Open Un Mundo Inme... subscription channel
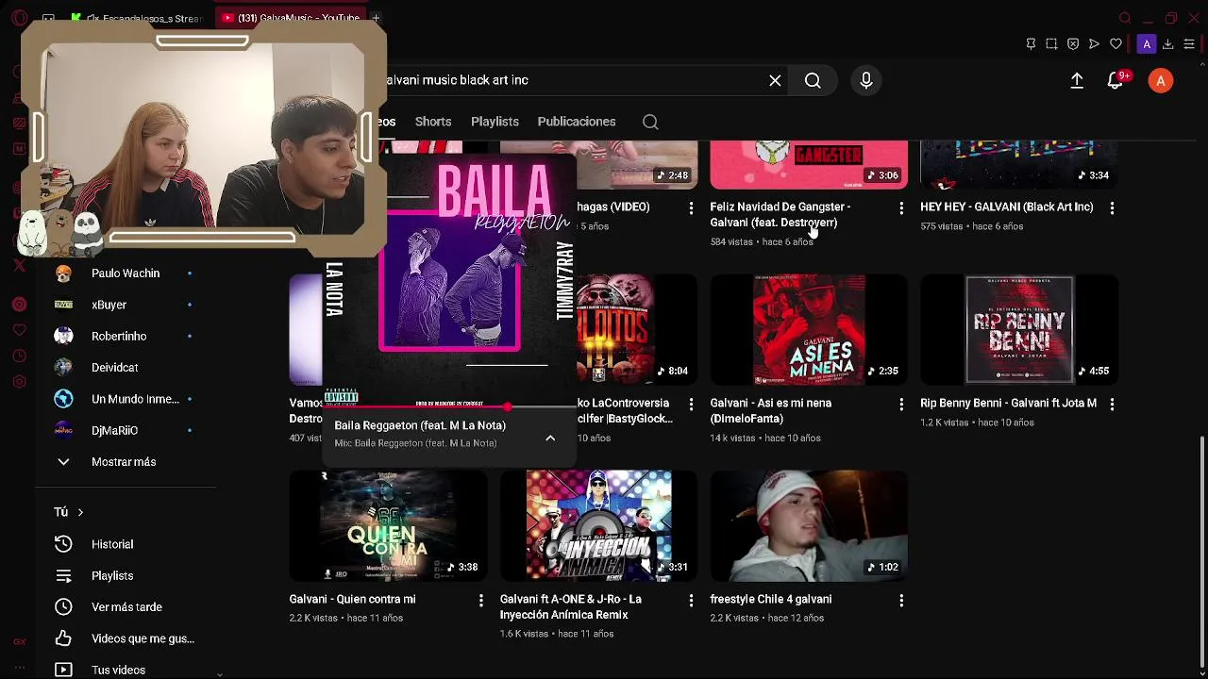Image resolution: width=1208 pixels, height=679 pixels. point(126,399)
